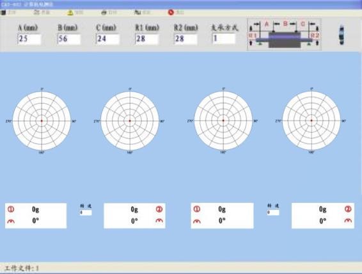Click the yellow warning triangle toolbar icon

pyautogui.click(x=70, y=12)
